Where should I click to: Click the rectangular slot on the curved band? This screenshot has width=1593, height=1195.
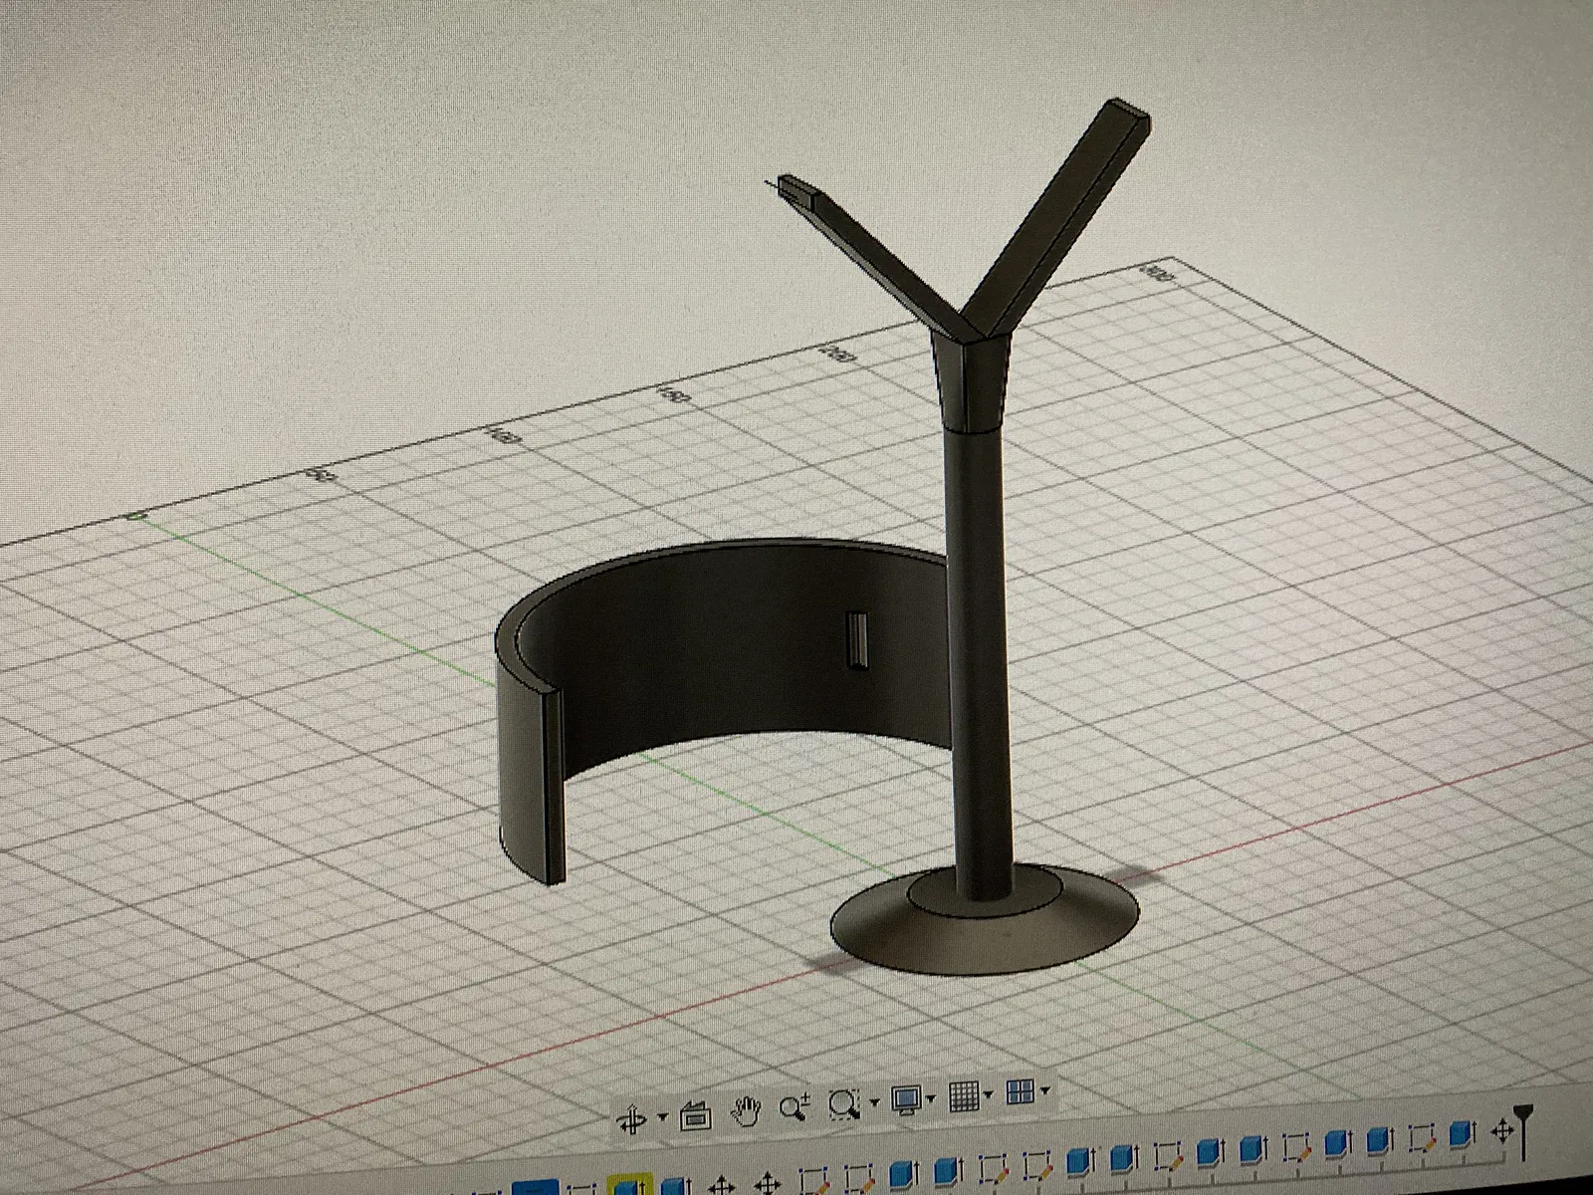tap(856, 638)
